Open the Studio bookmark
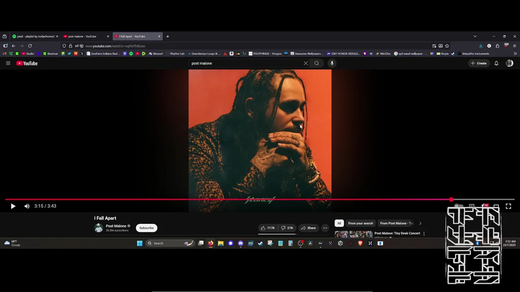This screenshot has height=292, width=520. (28, 54)
